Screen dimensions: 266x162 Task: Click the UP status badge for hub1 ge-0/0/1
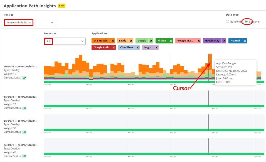24,132
